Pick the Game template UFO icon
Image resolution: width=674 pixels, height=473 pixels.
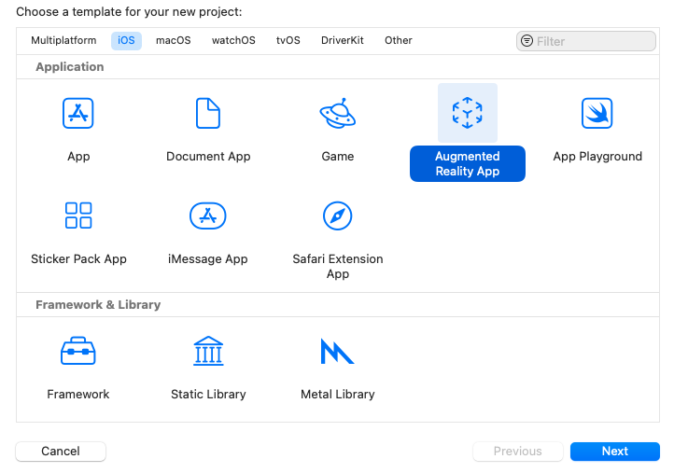(337, 113)
